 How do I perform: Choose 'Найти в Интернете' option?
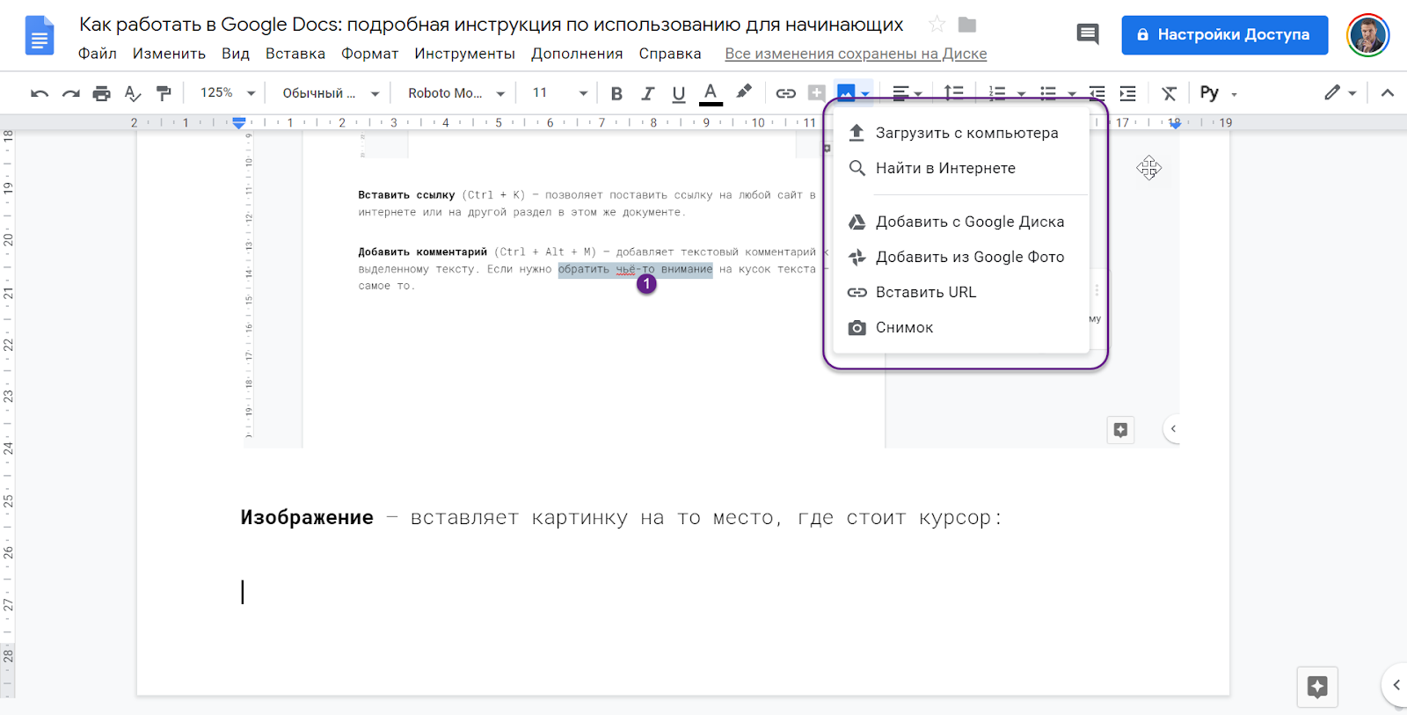click(x=961, y=168)
